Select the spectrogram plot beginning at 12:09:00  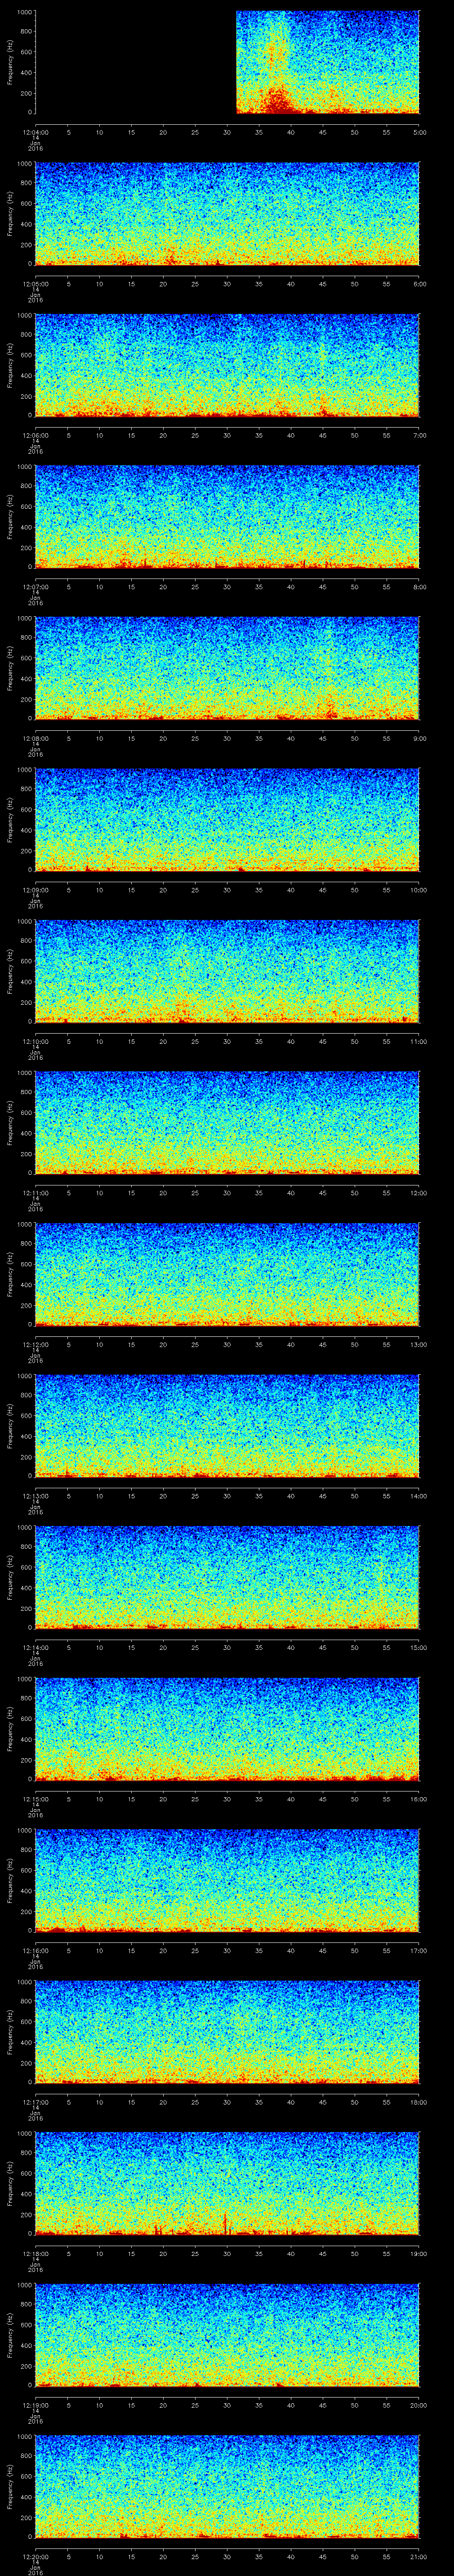coord(227,820)
